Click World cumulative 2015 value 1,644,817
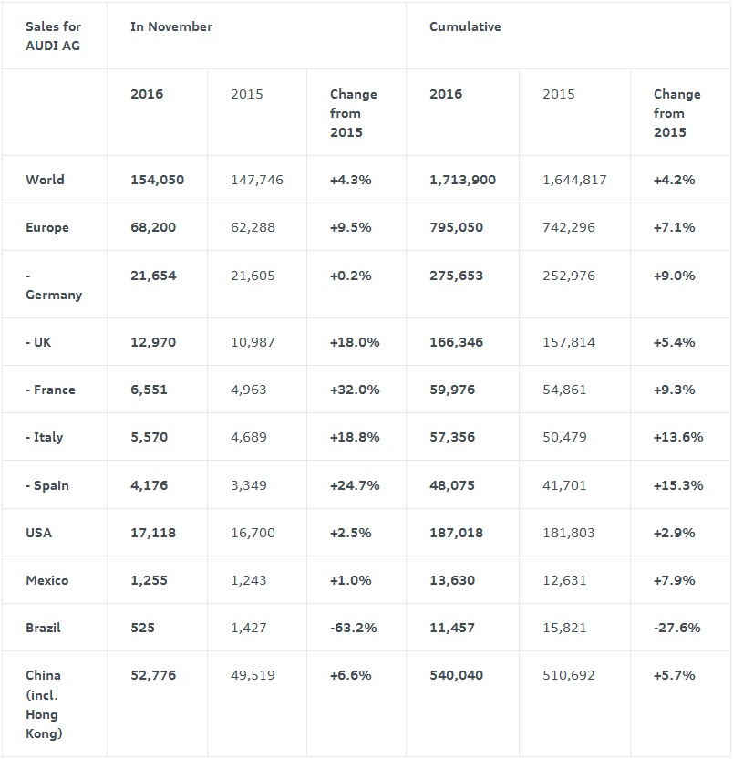This screenshot has height=759, width=733. click(574, 180)
